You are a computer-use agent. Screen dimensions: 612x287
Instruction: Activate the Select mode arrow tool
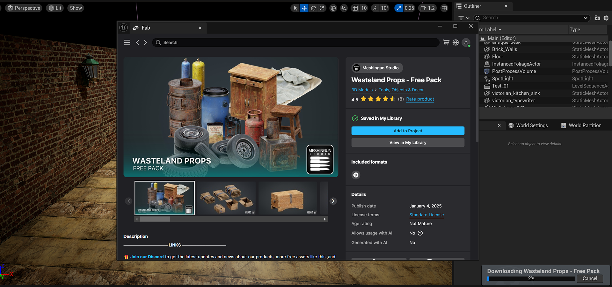pyautogui.click(x=295, y=8)
